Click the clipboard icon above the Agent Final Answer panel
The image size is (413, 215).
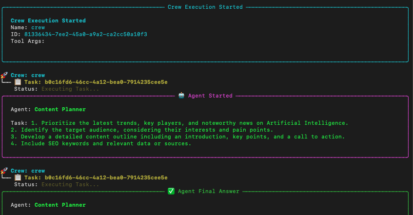click(18, 177)
